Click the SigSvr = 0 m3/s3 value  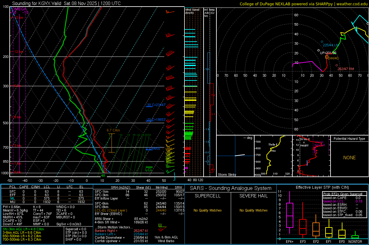point(69,224)
